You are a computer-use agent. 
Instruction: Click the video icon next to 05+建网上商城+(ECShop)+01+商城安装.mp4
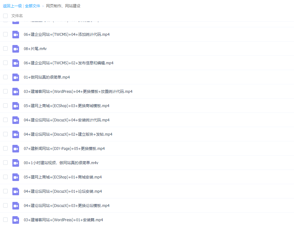(16, 177)
